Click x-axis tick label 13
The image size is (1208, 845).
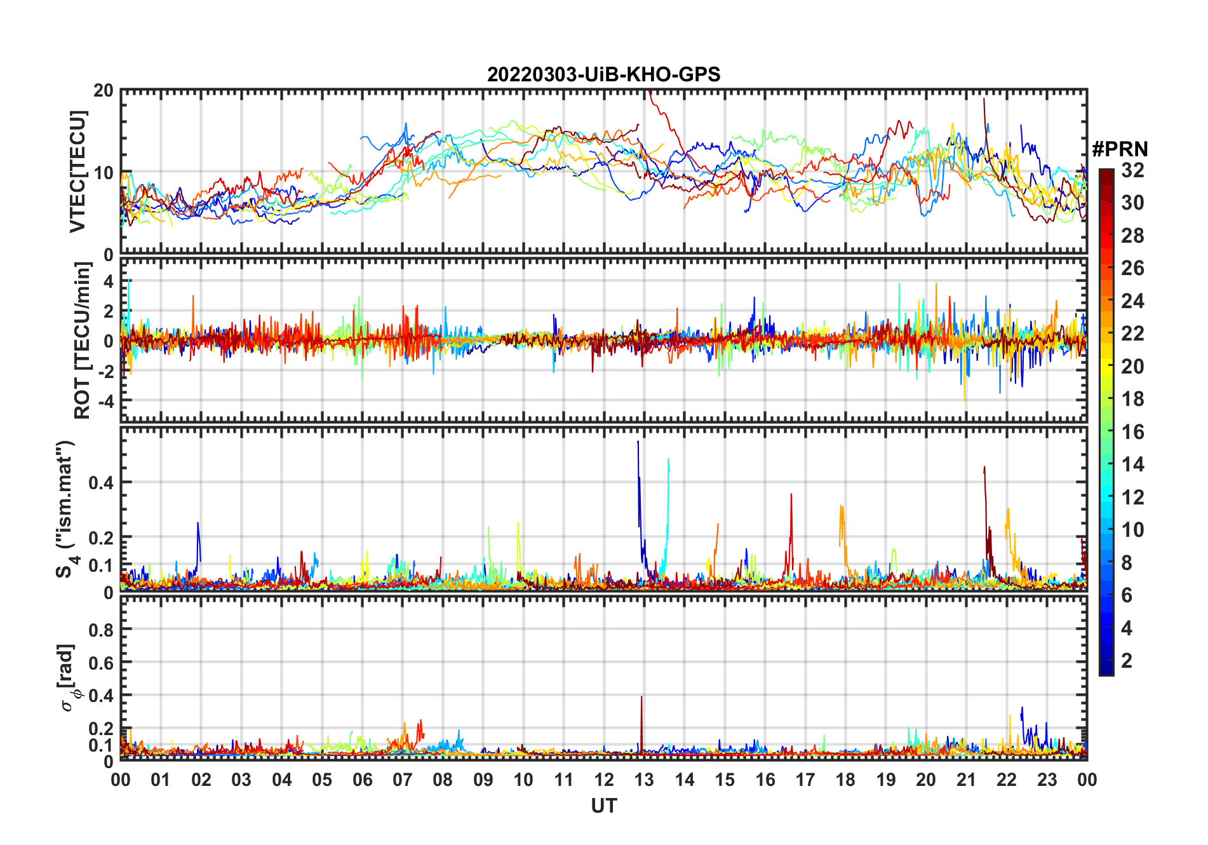click(644, 780)
